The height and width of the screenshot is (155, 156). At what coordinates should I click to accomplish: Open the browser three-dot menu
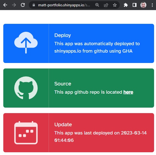click(x=152, y=5)
